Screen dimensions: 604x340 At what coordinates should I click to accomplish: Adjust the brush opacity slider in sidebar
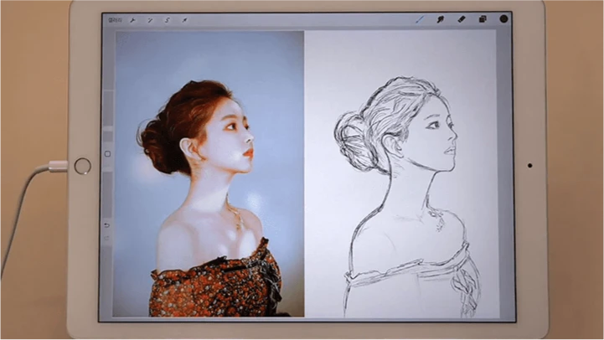coord(108,195)
